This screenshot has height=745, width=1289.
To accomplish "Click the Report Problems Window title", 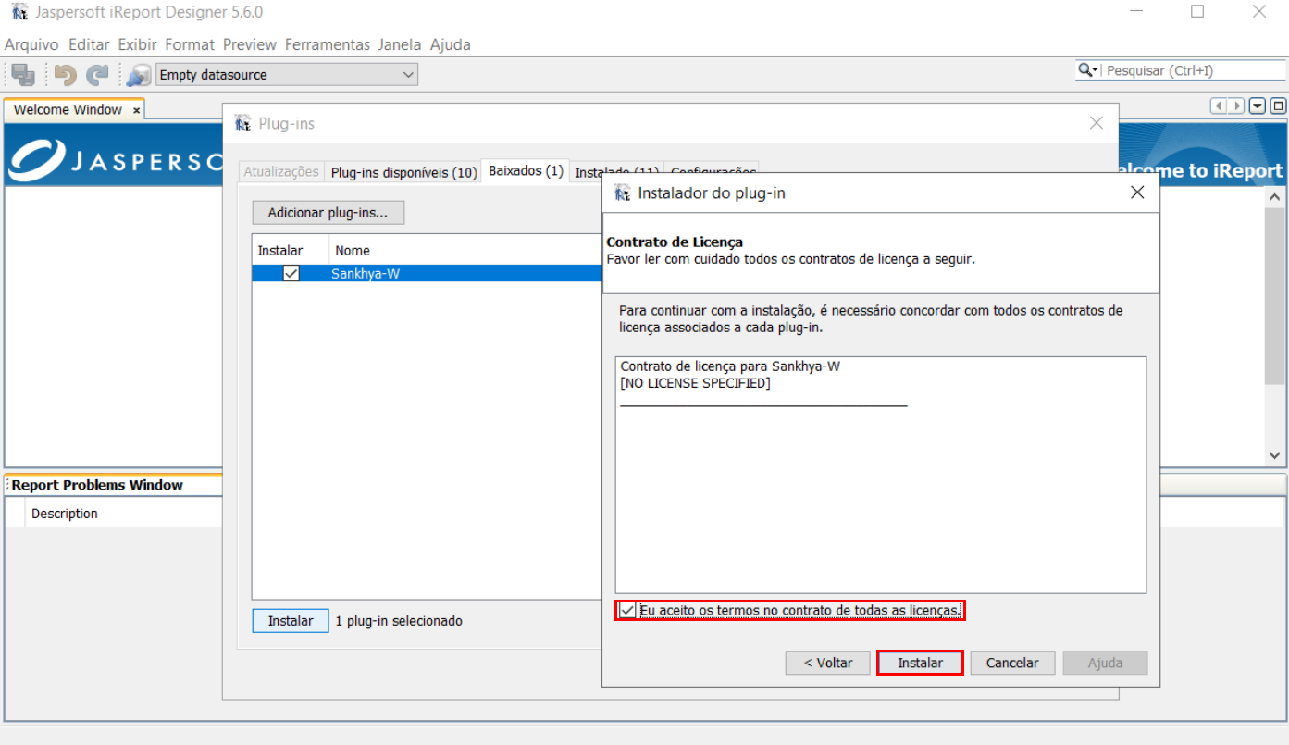I will pos(97,485).
